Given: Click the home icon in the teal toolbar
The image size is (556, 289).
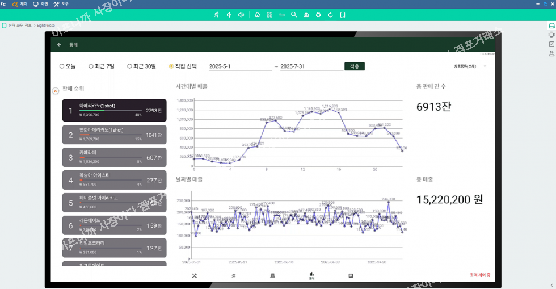Looking at the screenshot, I should pyautogui.click(x=258, y=15).
